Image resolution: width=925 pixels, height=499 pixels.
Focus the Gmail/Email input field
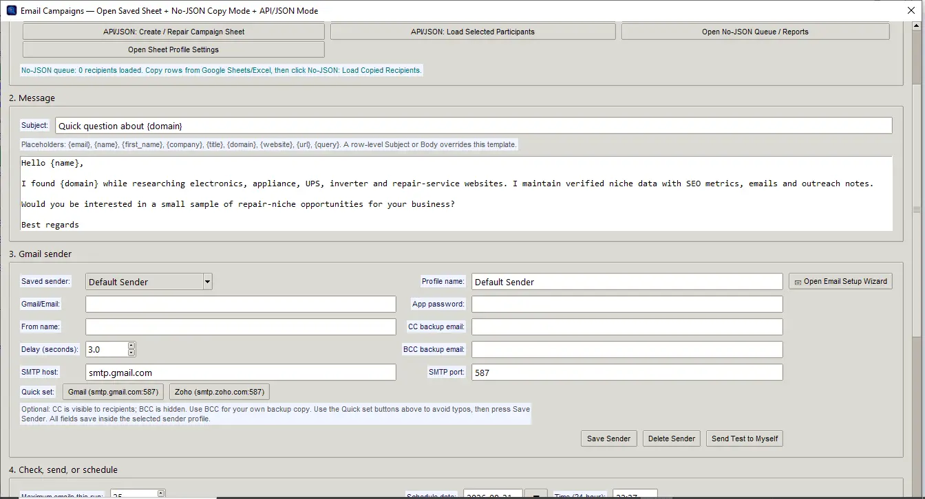[241, 304]
